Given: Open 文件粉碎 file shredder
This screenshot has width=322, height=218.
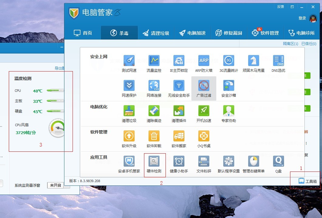Looking at the screenshot, I should pos(204,164).
